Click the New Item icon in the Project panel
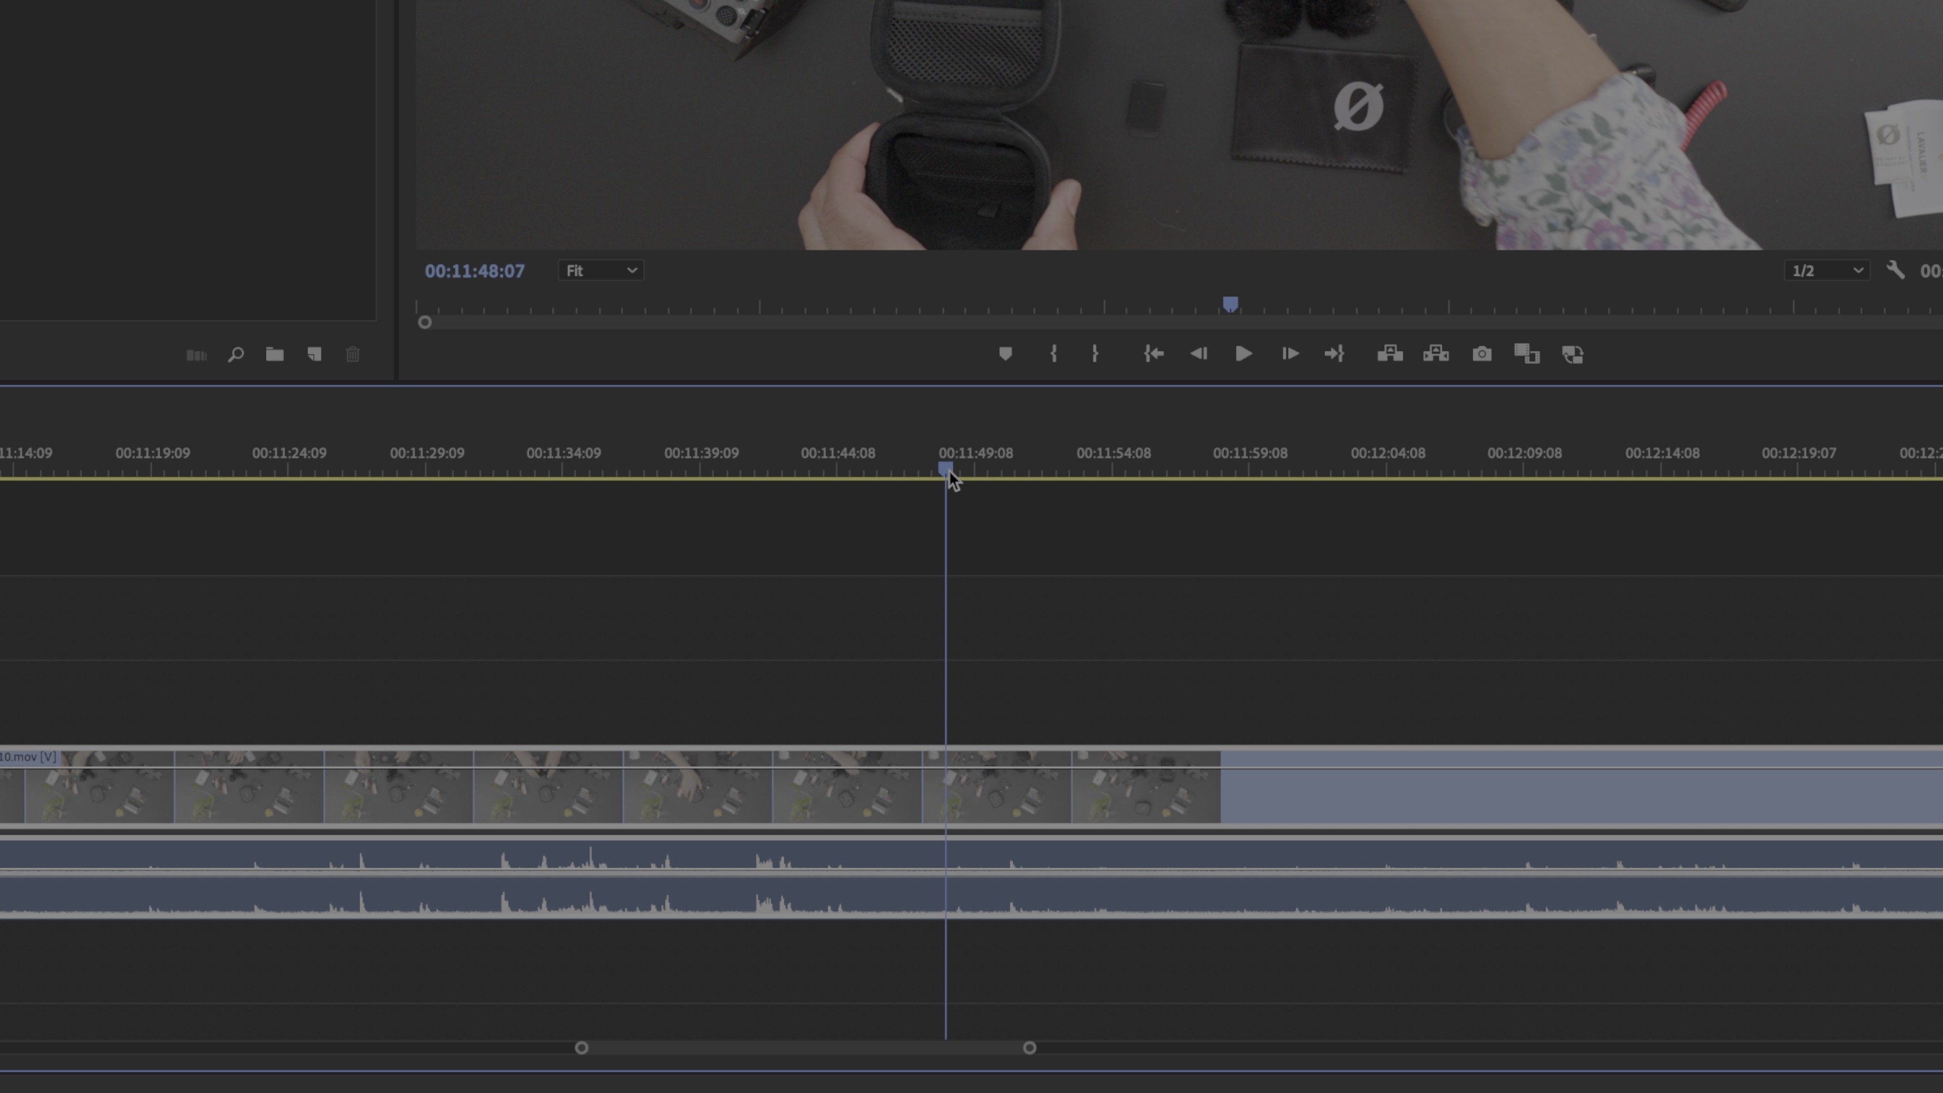Viewport: 1943px width, 1093px height. tap(315, 355)
